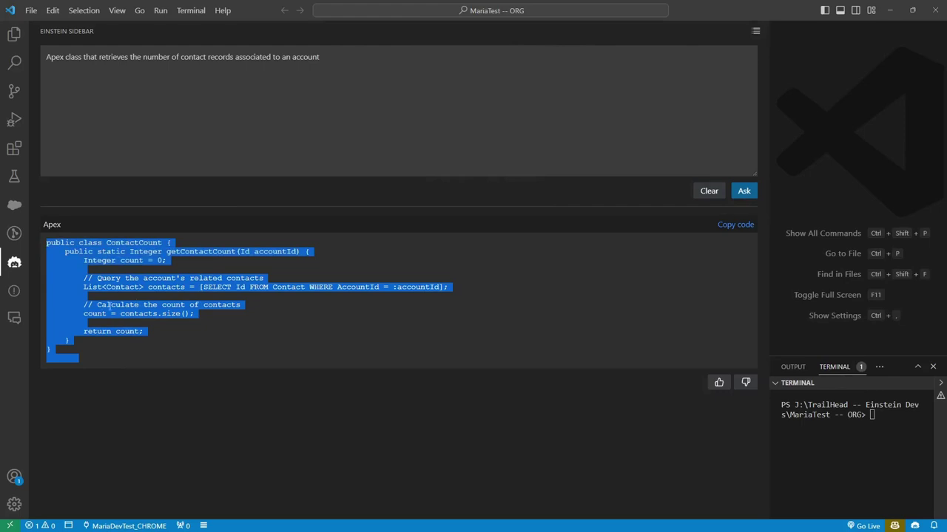Image resolution: width=947 pixels, height=532 pixels.
Task: Expand the terminal section right chevron
Action: (941, 383)
